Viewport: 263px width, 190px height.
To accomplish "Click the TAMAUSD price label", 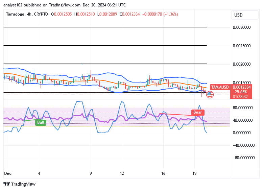I will coord(220,87).
